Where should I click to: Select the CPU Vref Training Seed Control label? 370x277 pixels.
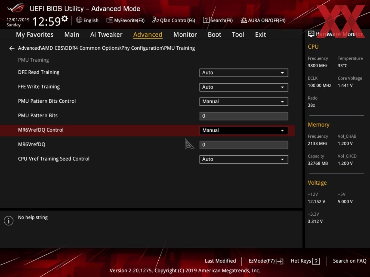54,159
